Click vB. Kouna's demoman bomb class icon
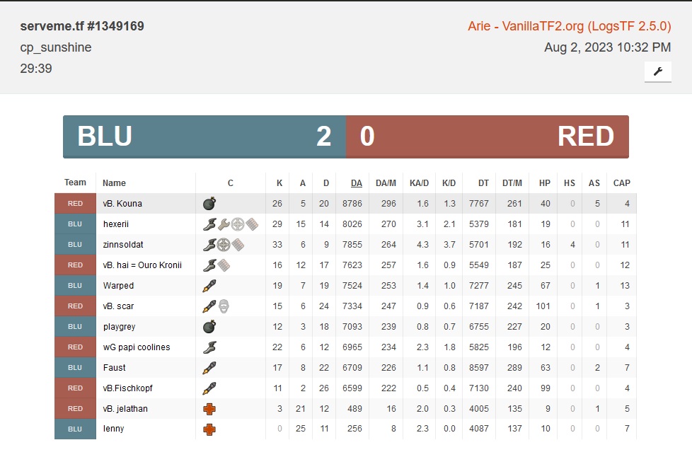 [x=209, y=203]
